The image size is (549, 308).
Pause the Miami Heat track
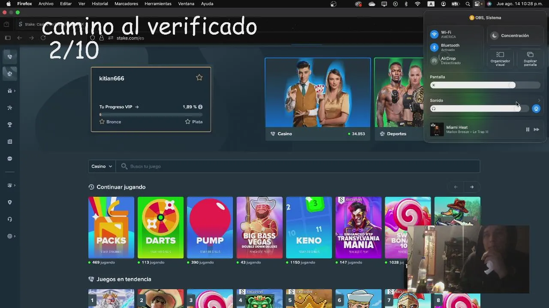tap(528, 130)
